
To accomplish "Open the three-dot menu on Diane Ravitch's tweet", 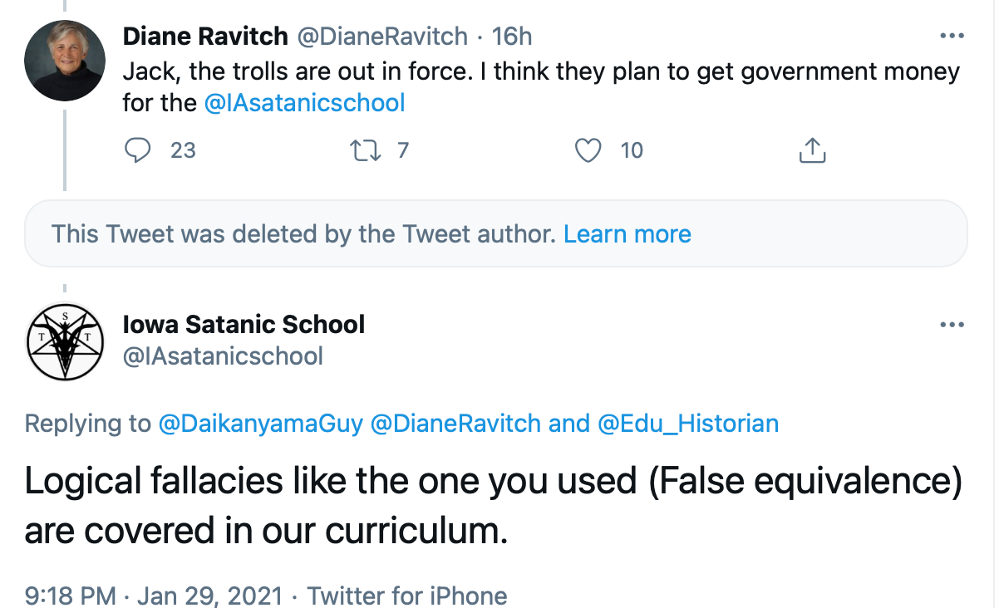I will point(951,37).
